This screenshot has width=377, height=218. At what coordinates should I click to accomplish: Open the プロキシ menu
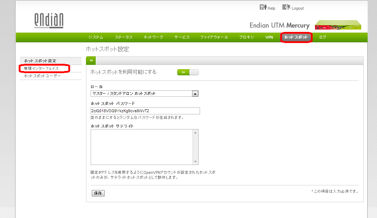pyautogui.click(x=246, y=37)
